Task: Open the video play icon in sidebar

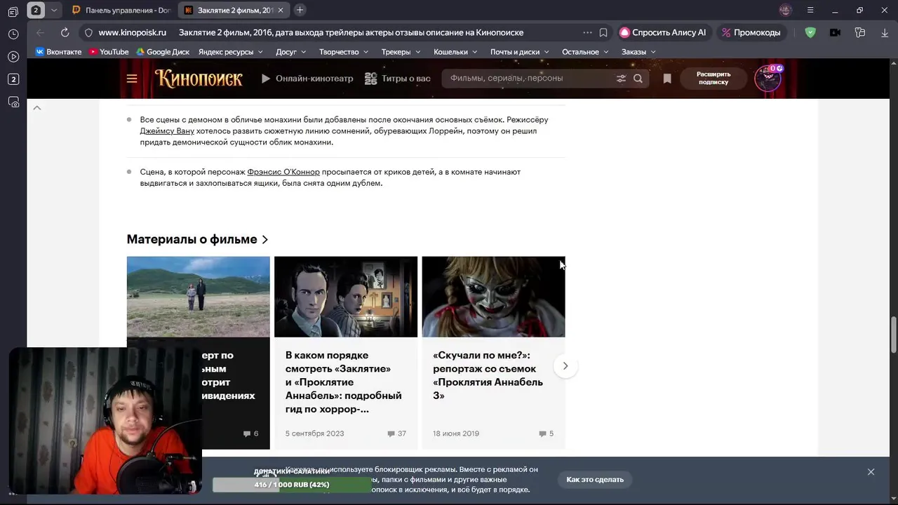Action: [x=13, y=57]
